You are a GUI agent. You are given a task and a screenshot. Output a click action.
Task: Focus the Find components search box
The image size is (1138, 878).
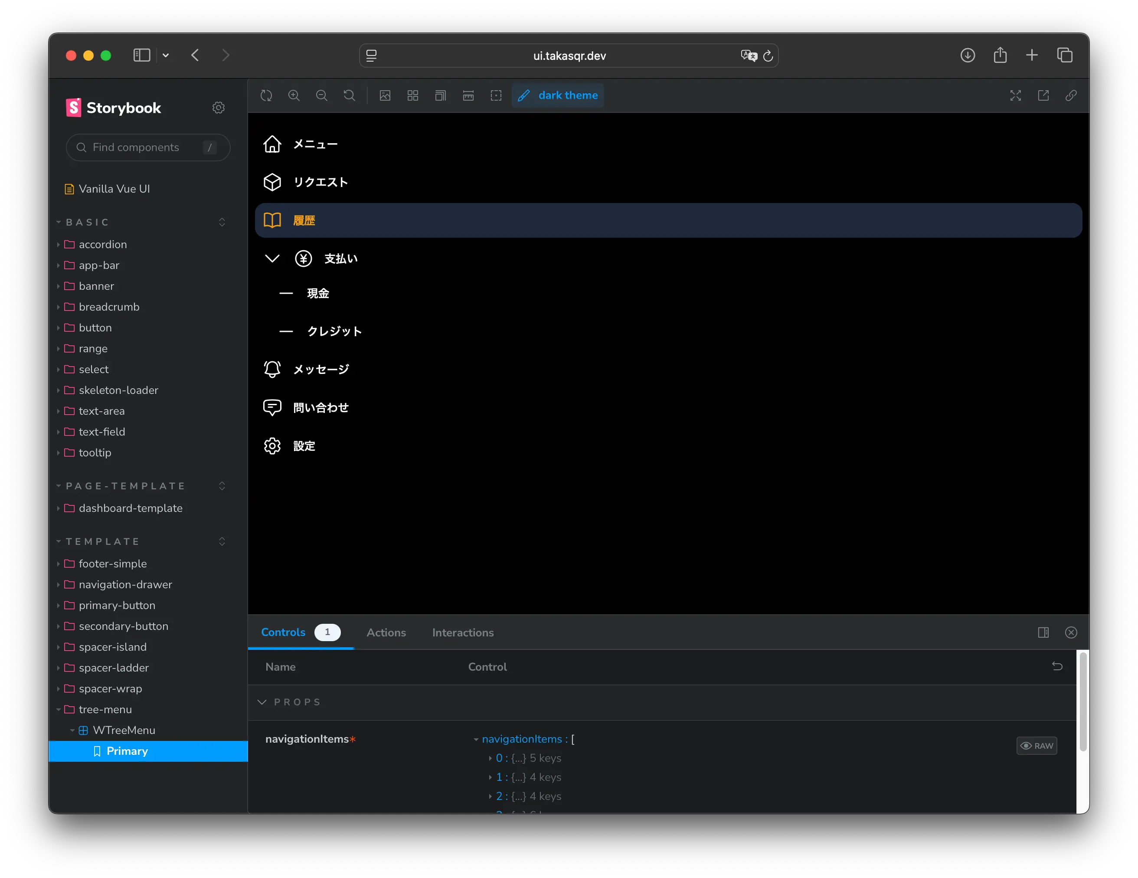[148, 147]
